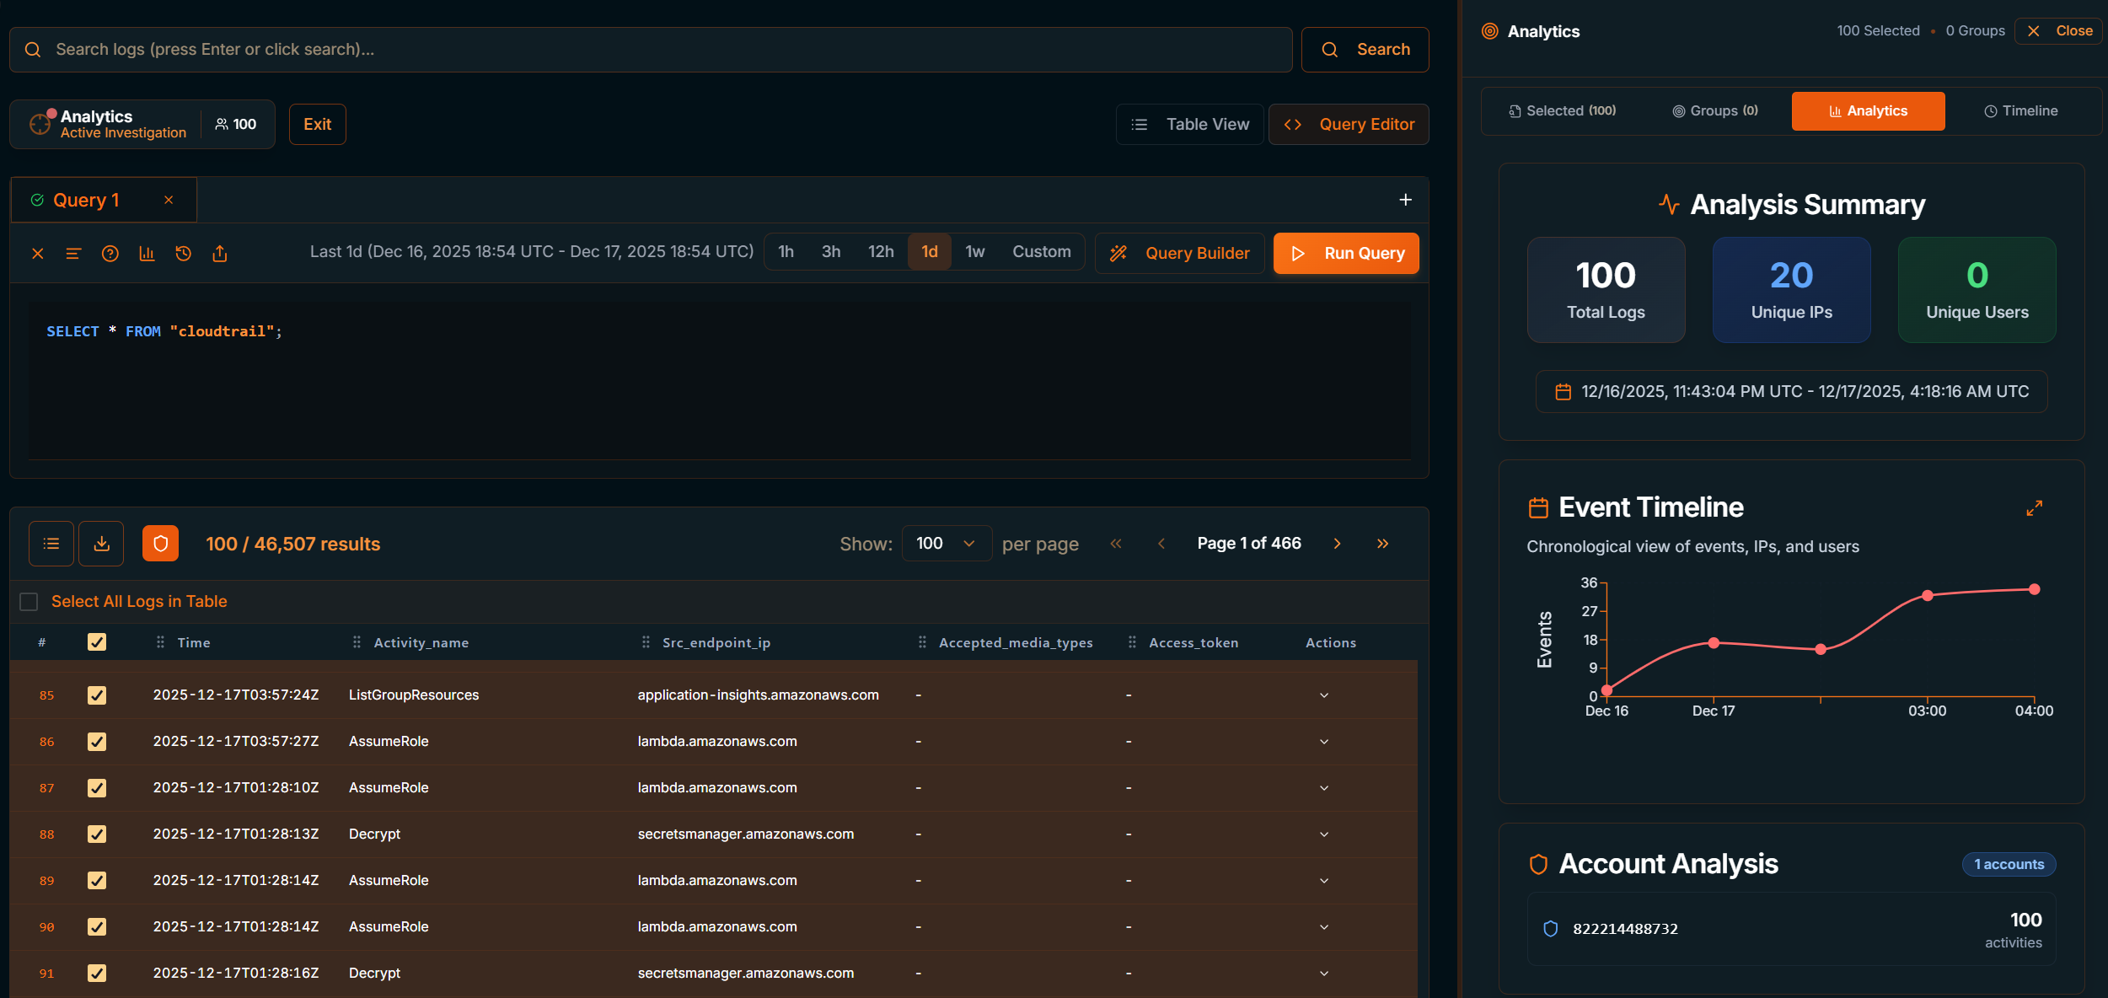Click the shield icon next to account 822214488732
Image resolution: width=2108 pixels, height=998 pixels.
tap(1550, 929)
